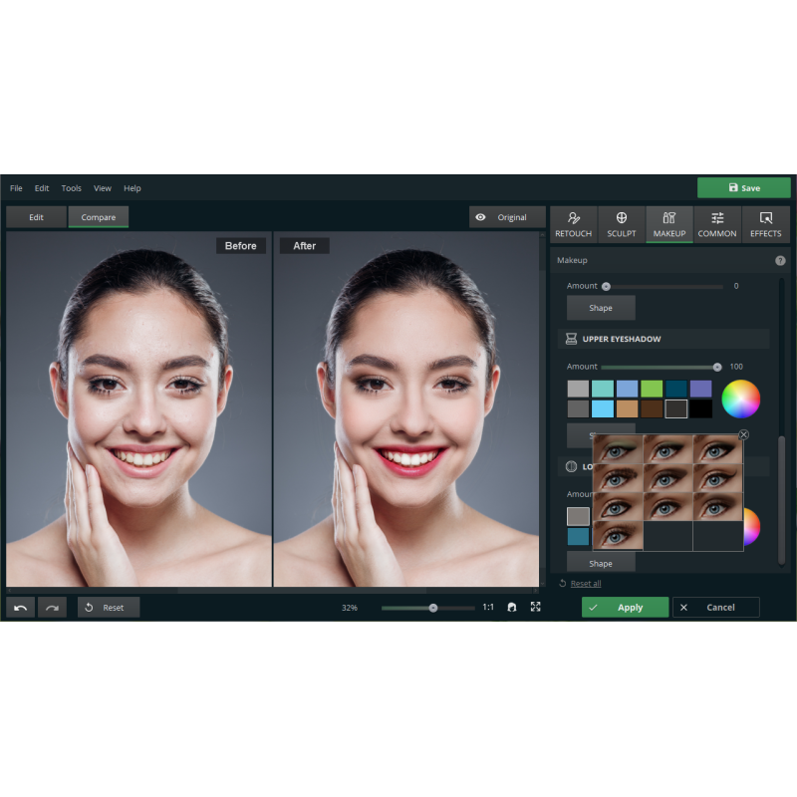
Task: Open the Effects tab
Action: point(765,224)
